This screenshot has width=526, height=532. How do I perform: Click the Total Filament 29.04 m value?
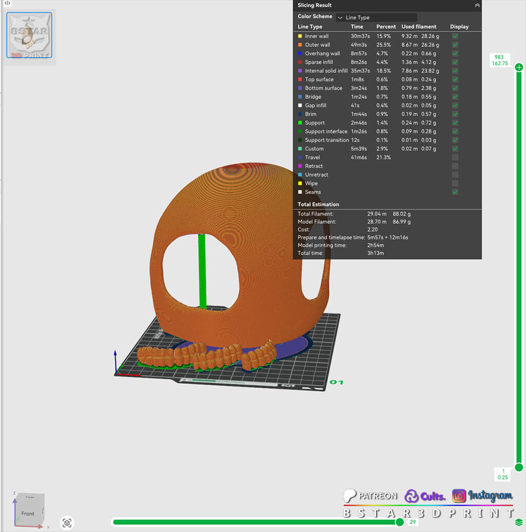pos(377,214)
